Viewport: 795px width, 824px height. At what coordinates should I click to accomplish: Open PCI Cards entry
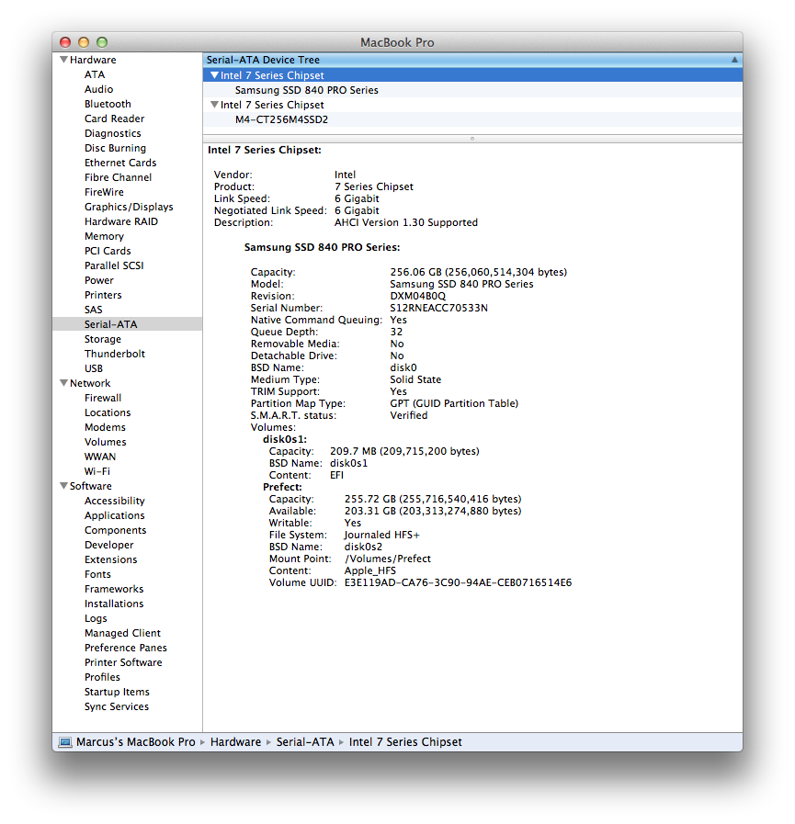click(x=108, y=251)
